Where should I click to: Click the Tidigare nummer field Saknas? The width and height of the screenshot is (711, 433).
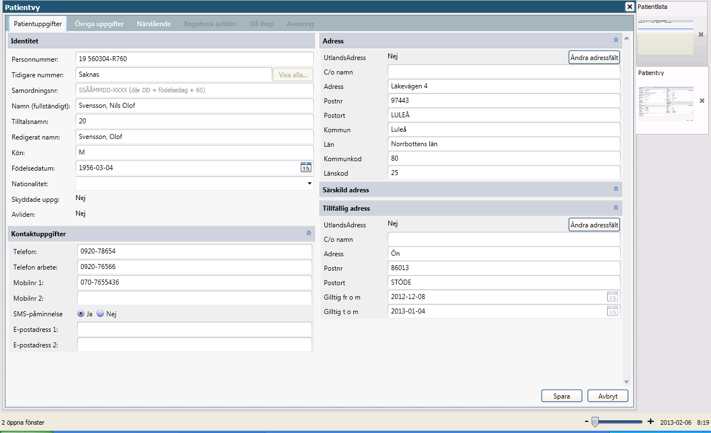[x=173, y=74]
